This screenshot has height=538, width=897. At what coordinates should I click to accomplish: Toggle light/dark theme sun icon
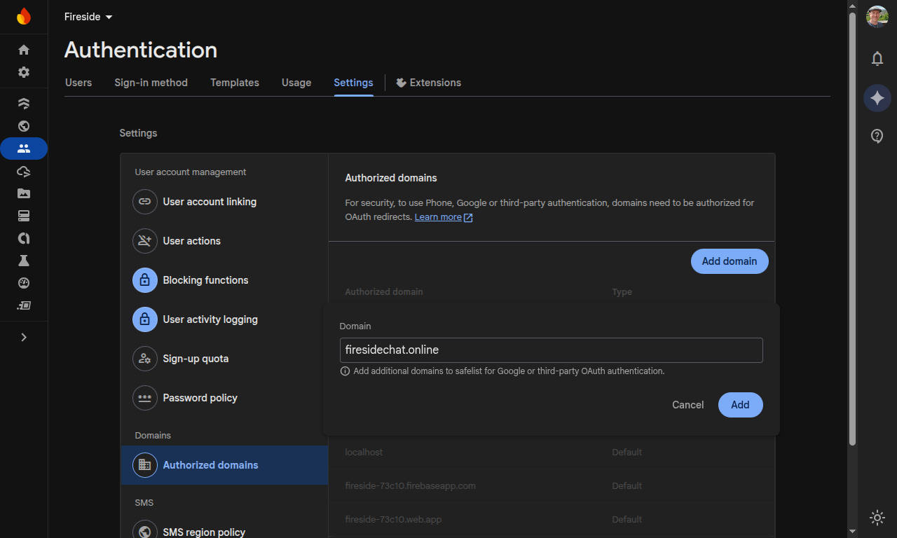click(877, 518)
